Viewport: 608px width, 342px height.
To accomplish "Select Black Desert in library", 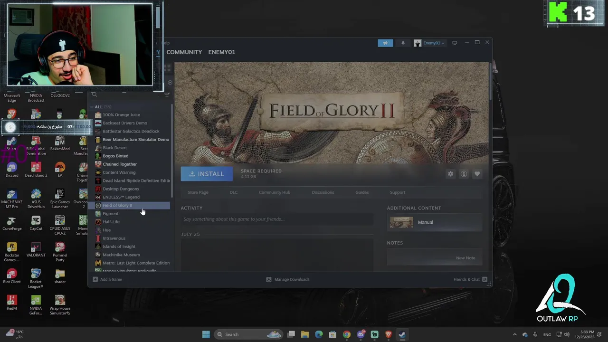I will coord(115,148).
